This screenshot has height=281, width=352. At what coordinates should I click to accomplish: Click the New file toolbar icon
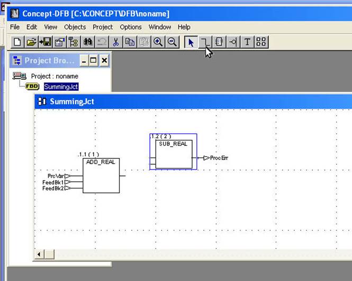point(17,42)
